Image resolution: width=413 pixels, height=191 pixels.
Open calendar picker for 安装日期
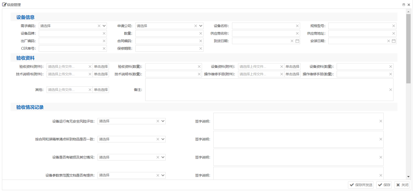[x=394, y=41]
